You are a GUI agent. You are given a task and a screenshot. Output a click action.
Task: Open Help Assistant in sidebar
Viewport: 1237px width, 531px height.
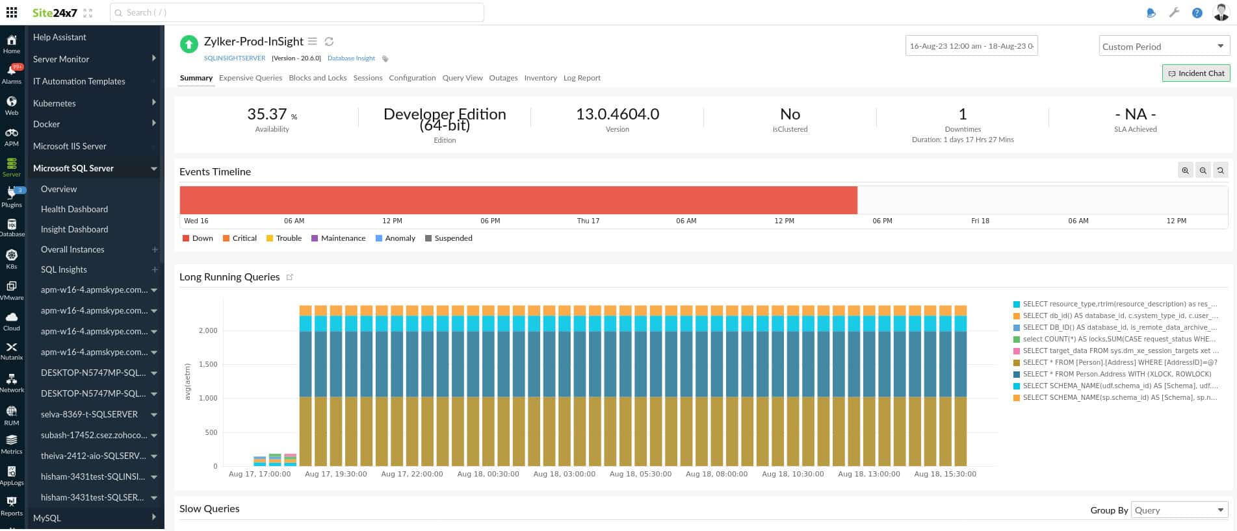(60, 37)
